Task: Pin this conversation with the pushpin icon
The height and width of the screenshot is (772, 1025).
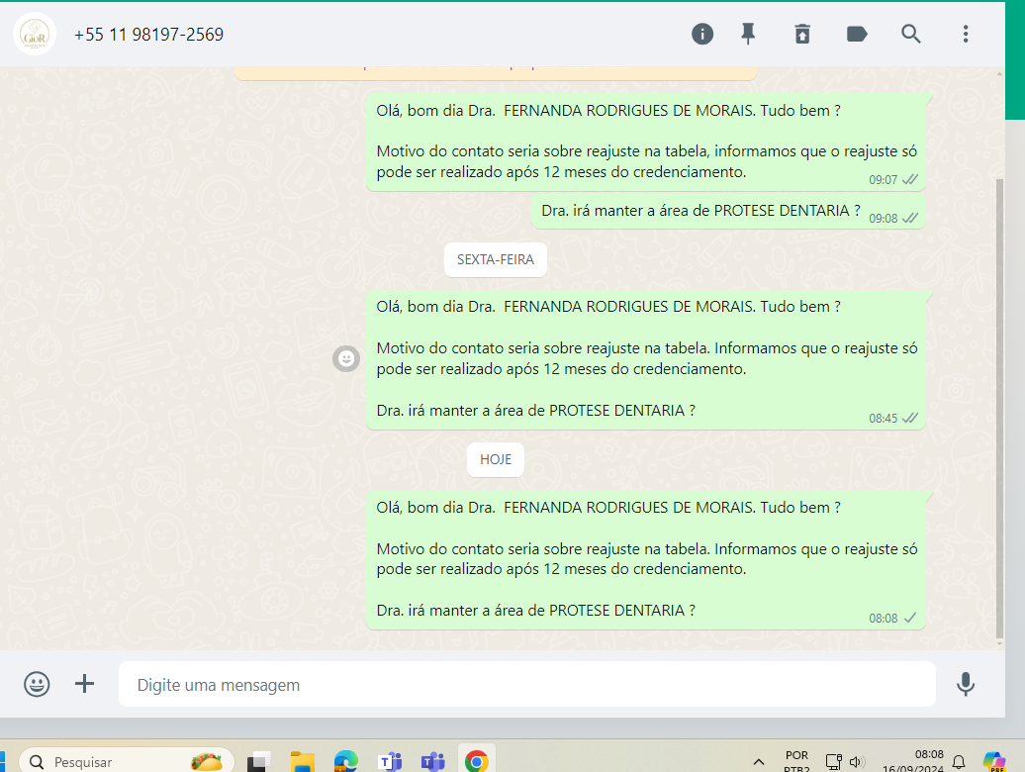Action: (748, 34)
